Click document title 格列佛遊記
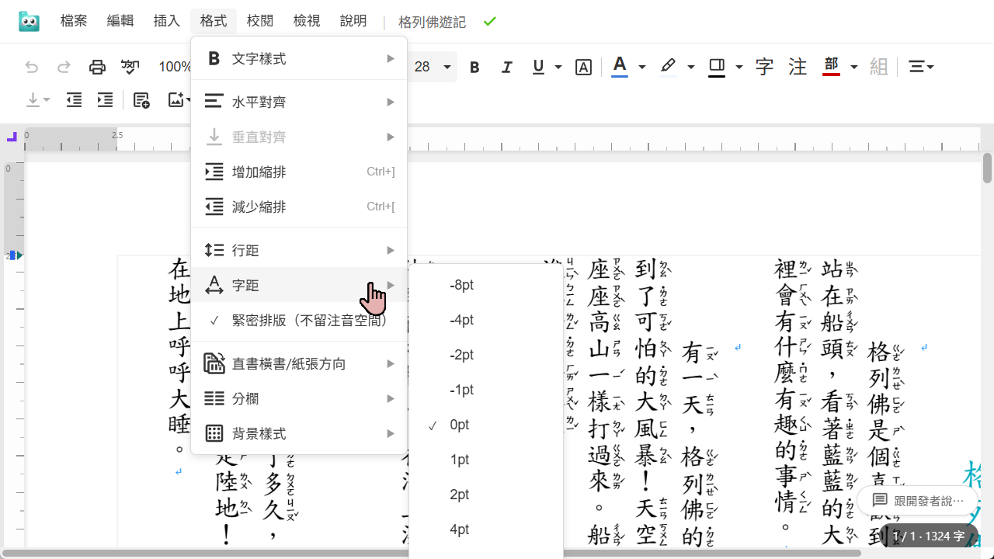Viewport: 994px width, 559px height. click(432, 23)
